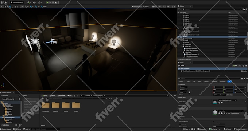
Task: Sort Outliner by Type column
Action: (x=229, y=12)
